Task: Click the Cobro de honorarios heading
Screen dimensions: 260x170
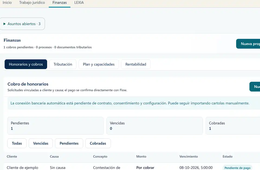Action: point(28,84)
